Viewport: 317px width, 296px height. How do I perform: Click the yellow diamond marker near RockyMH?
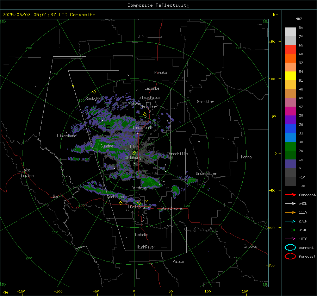(x=94, y=92)
